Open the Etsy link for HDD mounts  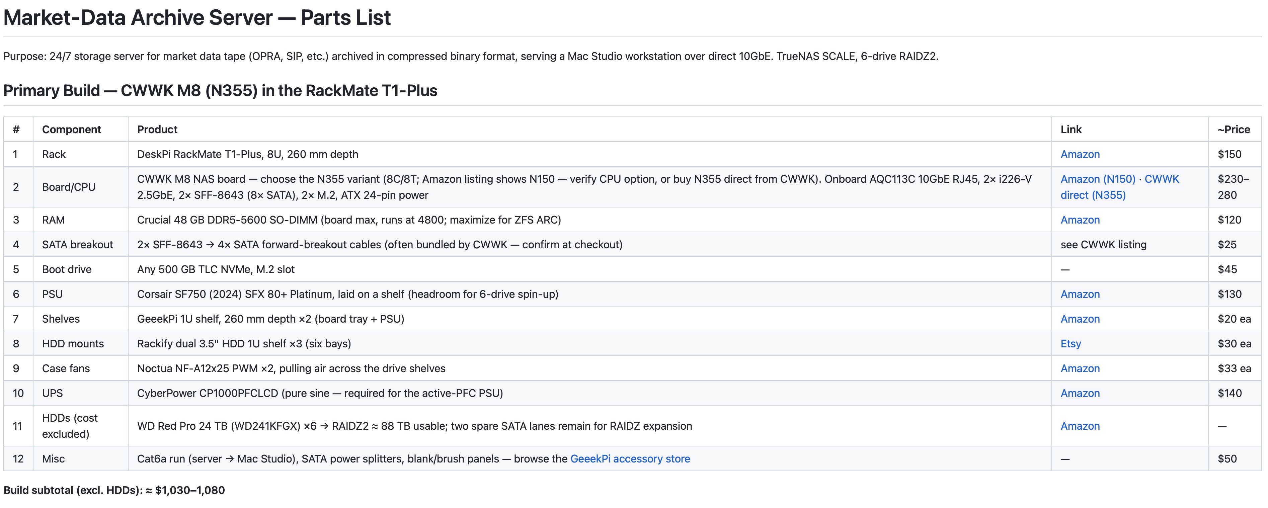(x=1071, y=344)
